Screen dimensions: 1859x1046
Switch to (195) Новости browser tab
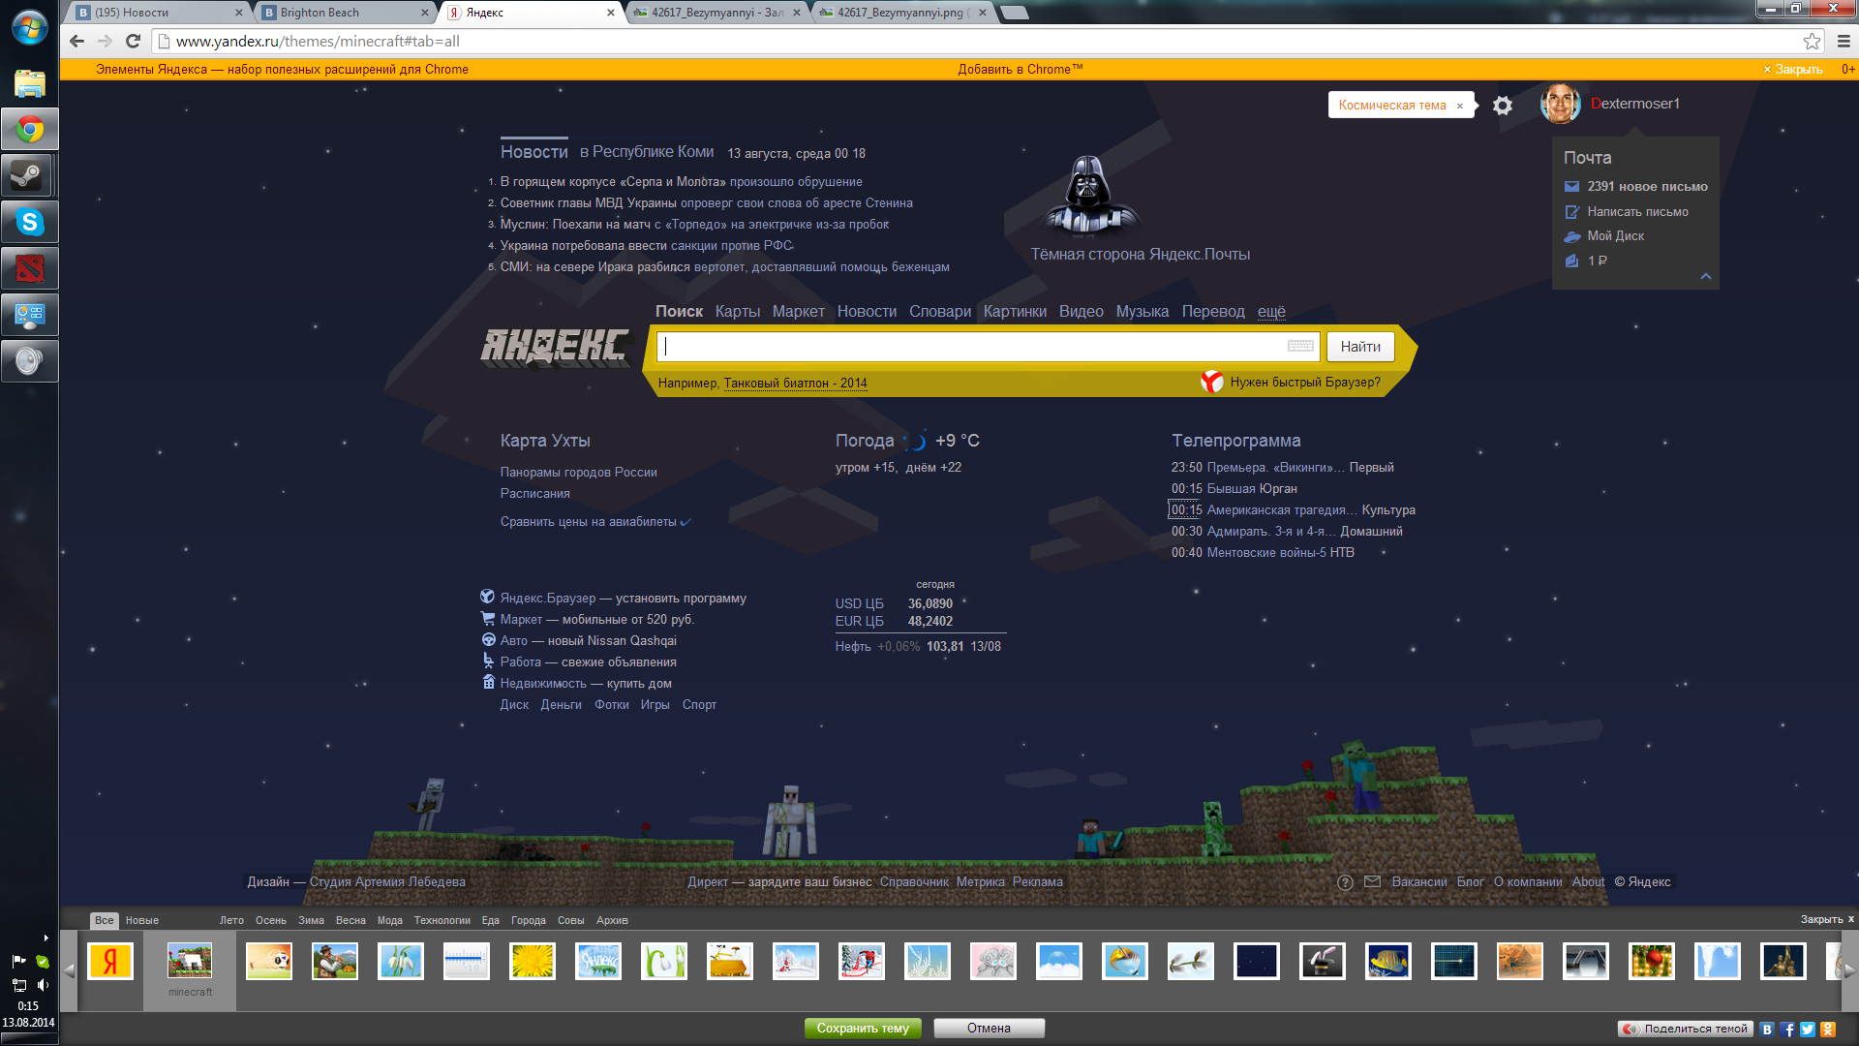pos(160,13)
